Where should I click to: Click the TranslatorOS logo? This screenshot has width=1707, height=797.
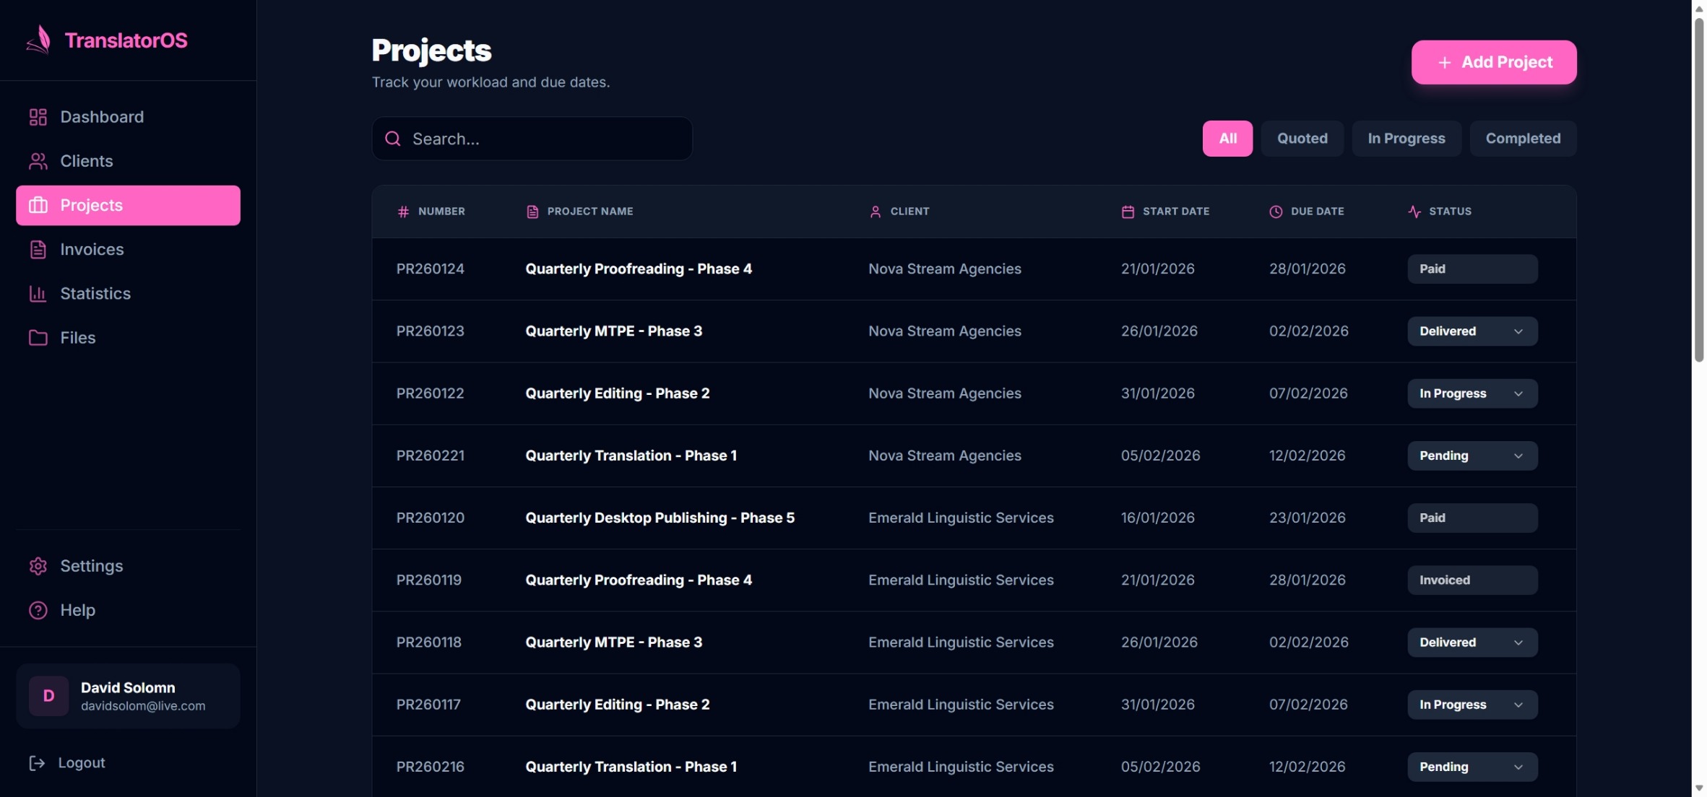[106, 40]
